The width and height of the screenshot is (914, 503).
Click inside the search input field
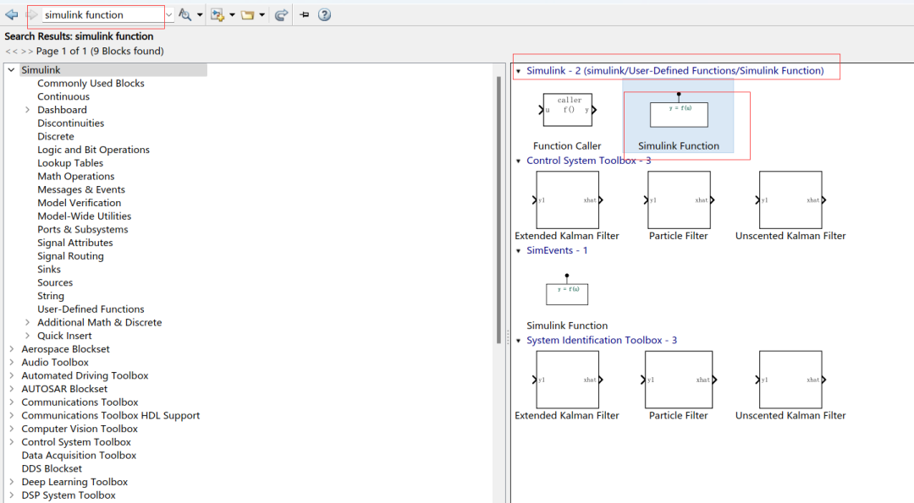point(102,14)
